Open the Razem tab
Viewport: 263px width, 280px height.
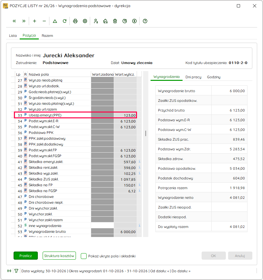click(x=47, y=36)
